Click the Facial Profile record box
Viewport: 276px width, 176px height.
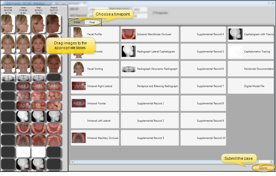pos(95,34)
